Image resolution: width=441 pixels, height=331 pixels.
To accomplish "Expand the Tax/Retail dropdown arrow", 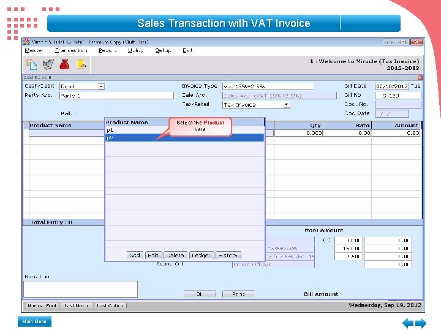I will (286, 105).
